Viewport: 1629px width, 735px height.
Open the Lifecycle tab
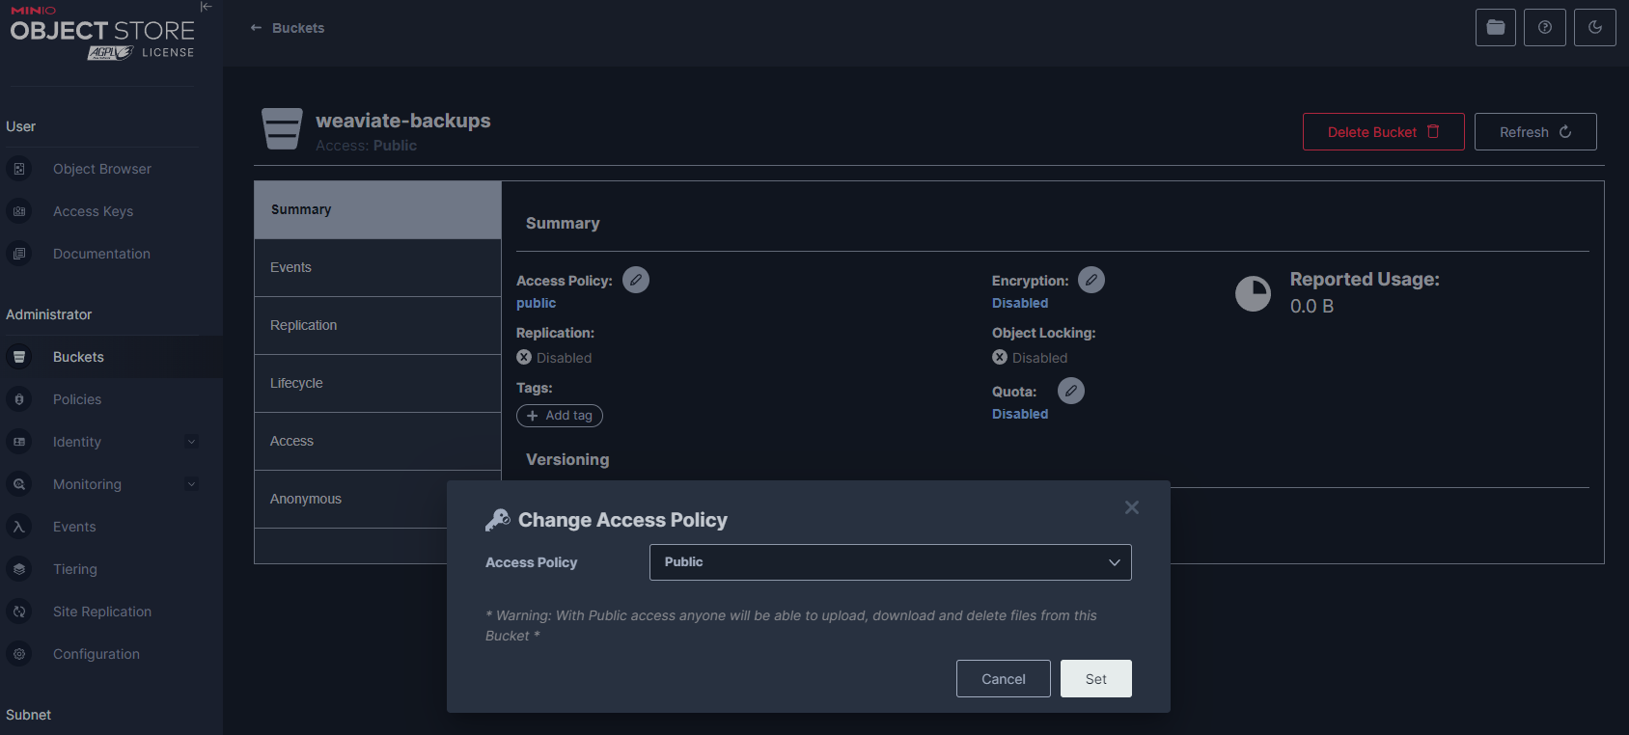[x=377, y=383]
